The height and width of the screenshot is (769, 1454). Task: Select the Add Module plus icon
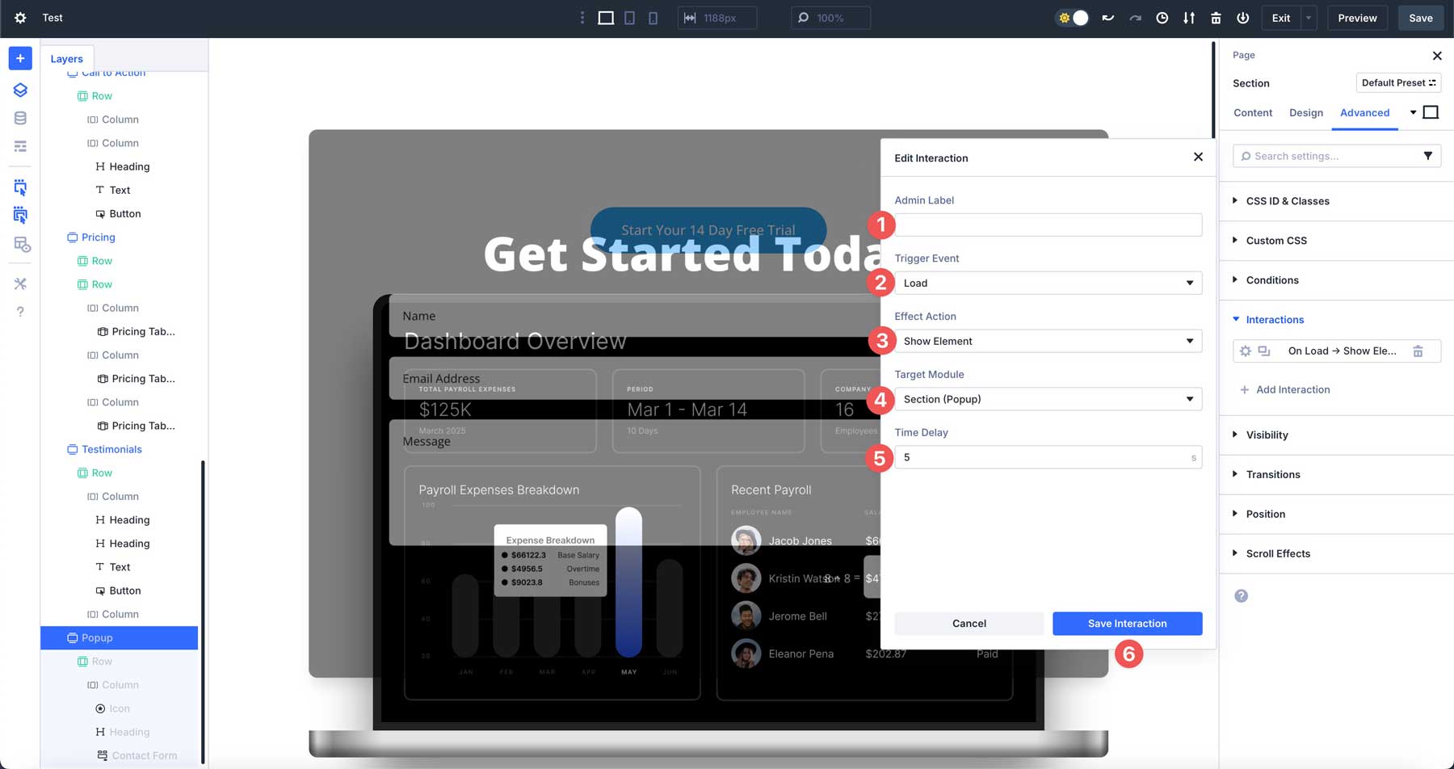click(19, 58)
